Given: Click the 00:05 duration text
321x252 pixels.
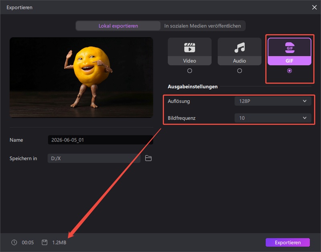Looking at the screenshot, I should pos(28,243).
